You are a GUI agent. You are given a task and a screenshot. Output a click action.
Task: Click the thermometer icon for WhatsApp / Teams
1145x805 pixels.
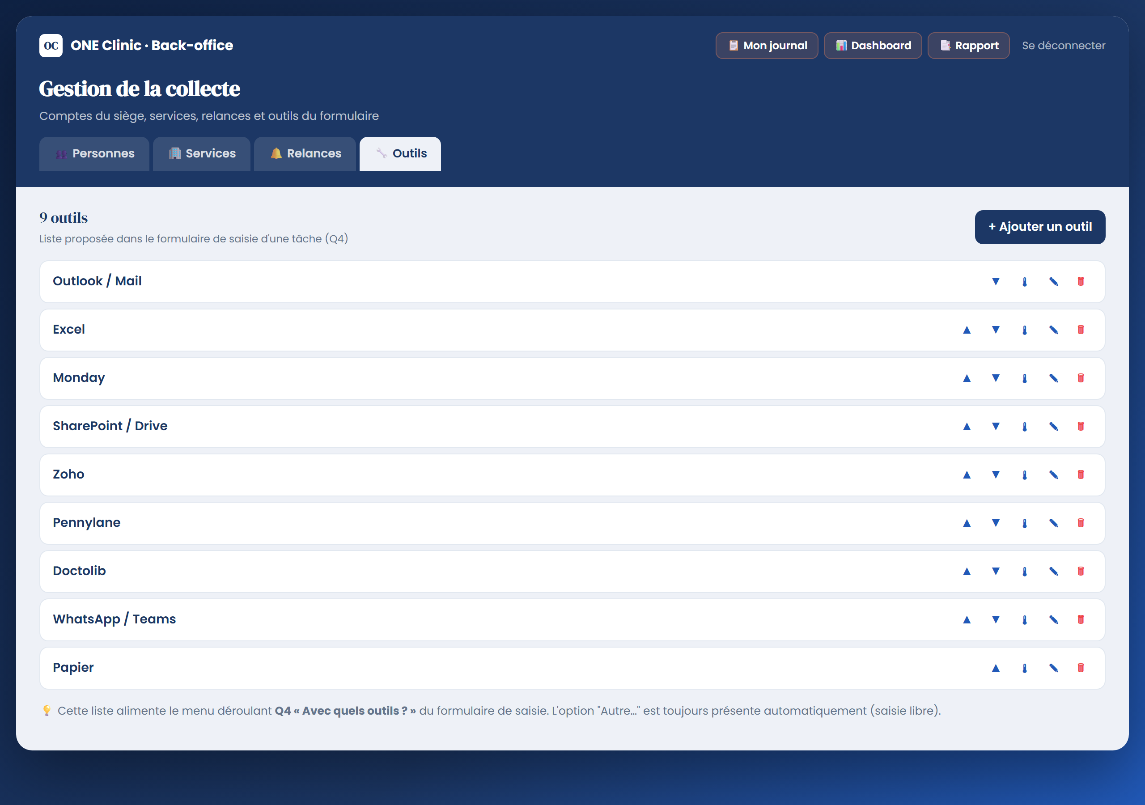[x=1024, y=620]
